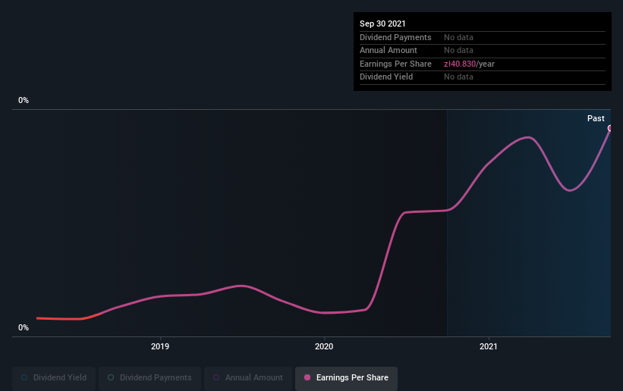The image size is (623, 391).
Task: Click the 2020 axis label
Action: click(x=324, y=346)
